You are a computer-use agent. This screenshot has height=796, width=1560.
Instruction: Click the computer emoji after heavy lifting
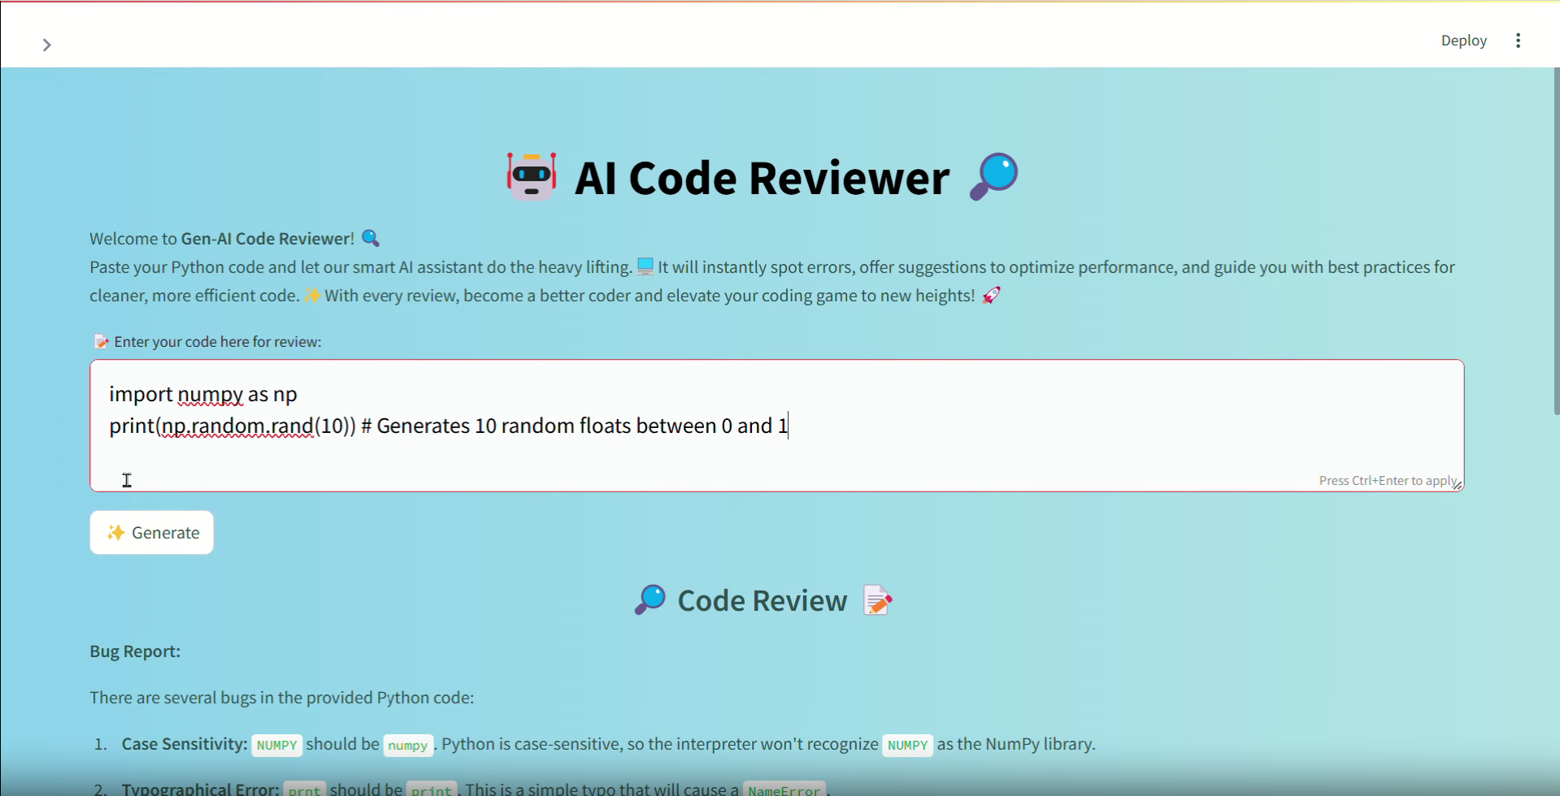tap(645, 266)
